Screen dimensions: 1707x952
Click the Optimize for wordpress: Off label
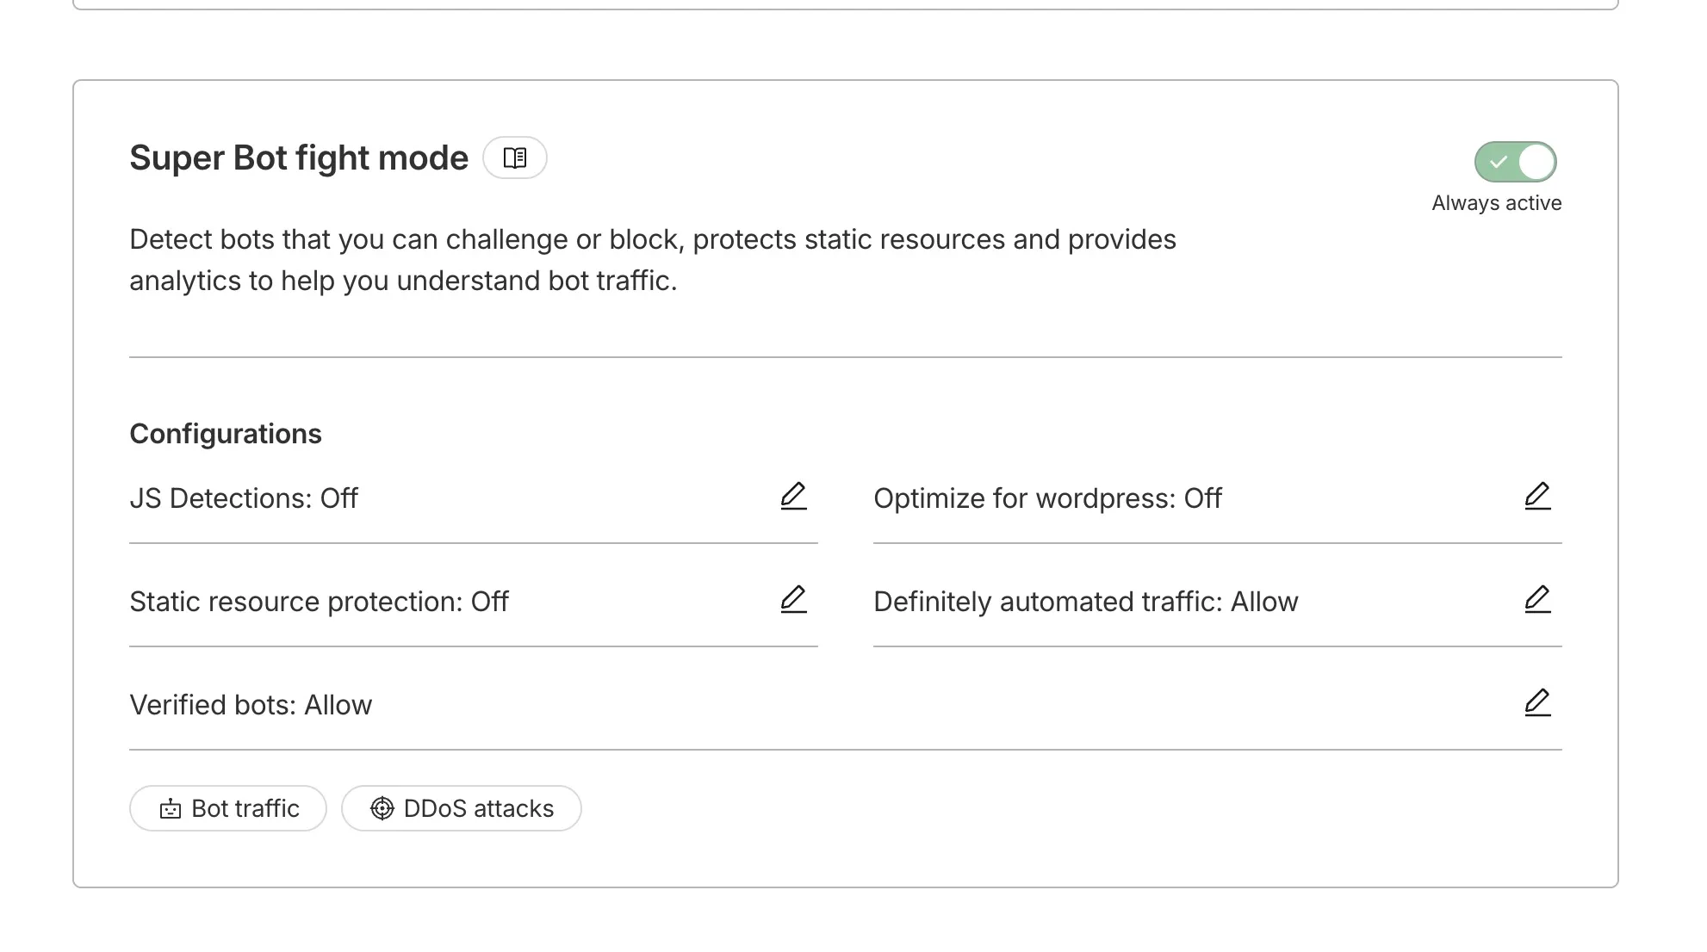pos(1047,498)
